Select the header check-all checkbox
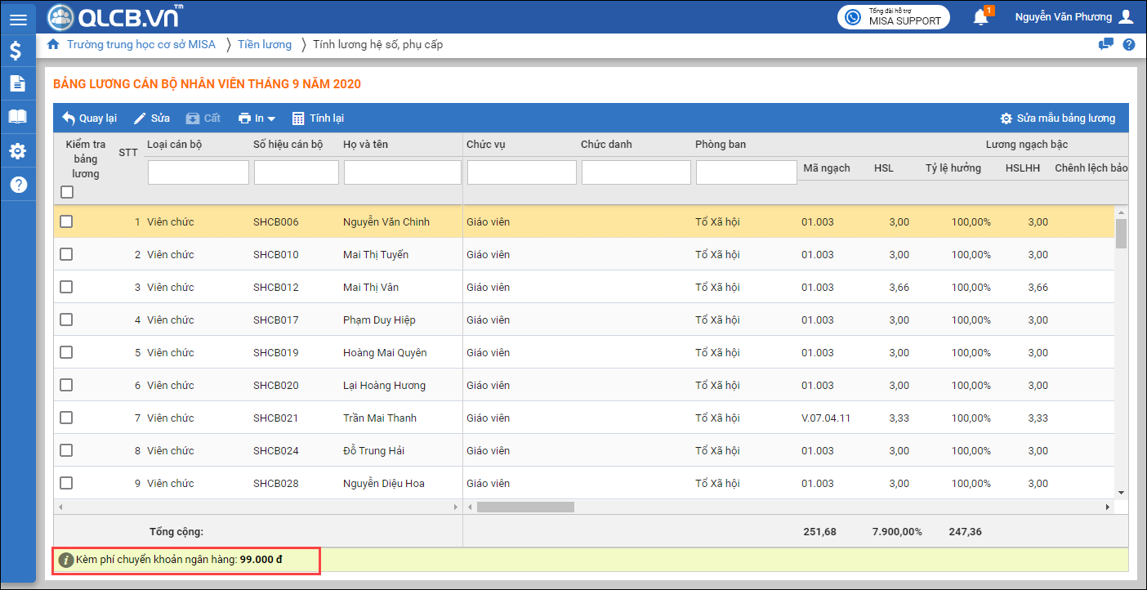 (67, 192)
